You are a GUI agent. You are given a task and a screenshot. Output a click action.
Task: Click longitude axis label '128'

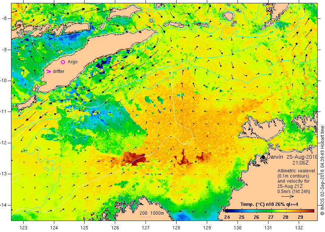[x=177, y=228]
